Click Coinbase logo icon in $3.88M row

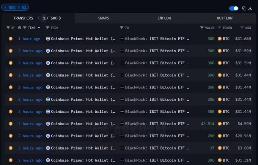[48, 148]
